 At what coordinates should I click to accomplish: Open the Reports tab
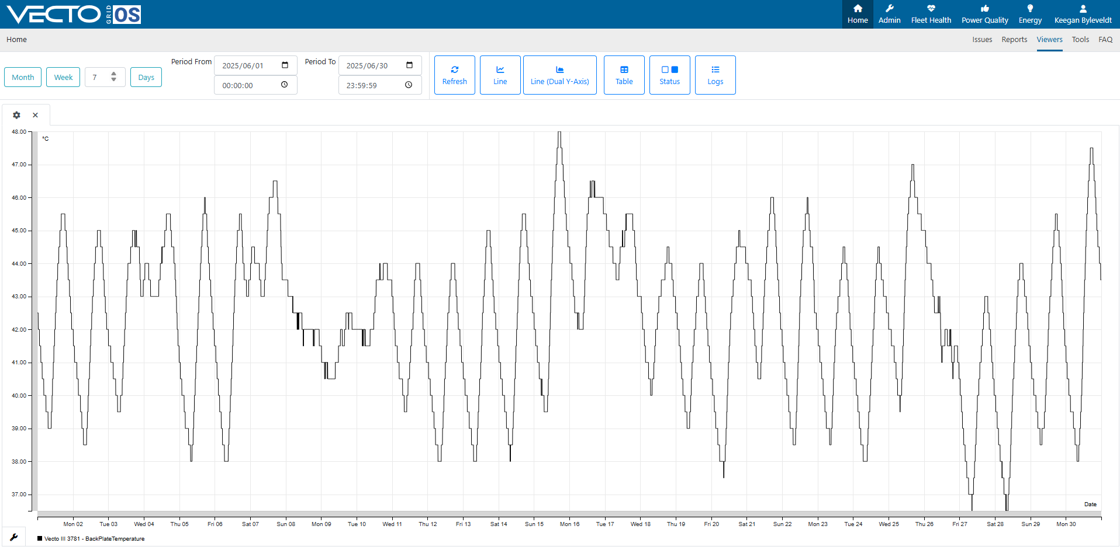[x=1014, y=40]
